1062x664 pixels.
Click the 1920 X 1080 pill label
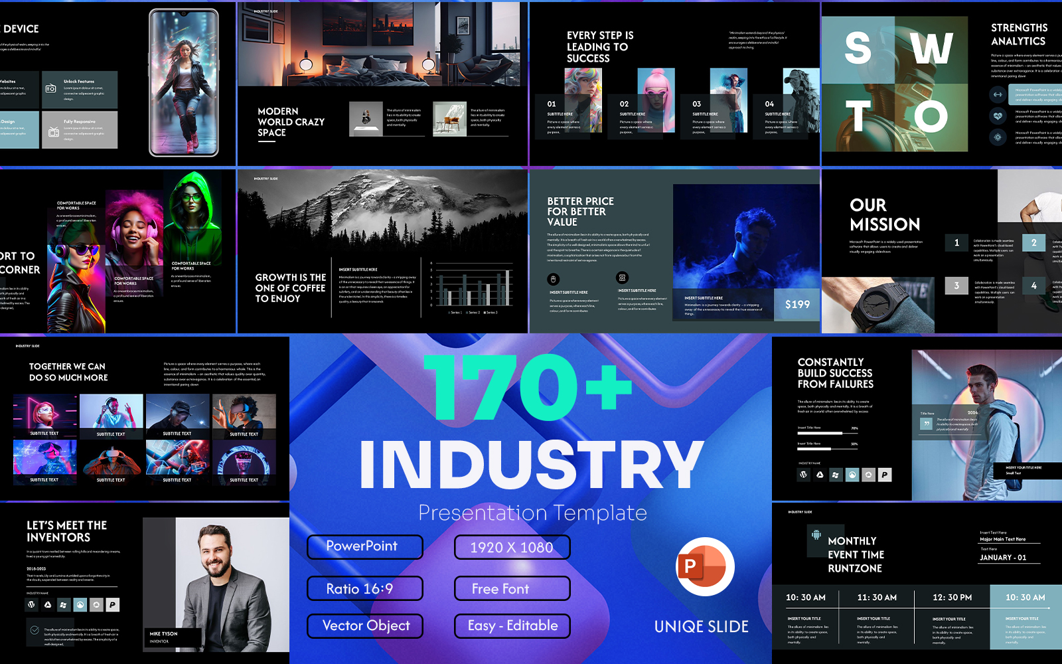pos(512,547)
